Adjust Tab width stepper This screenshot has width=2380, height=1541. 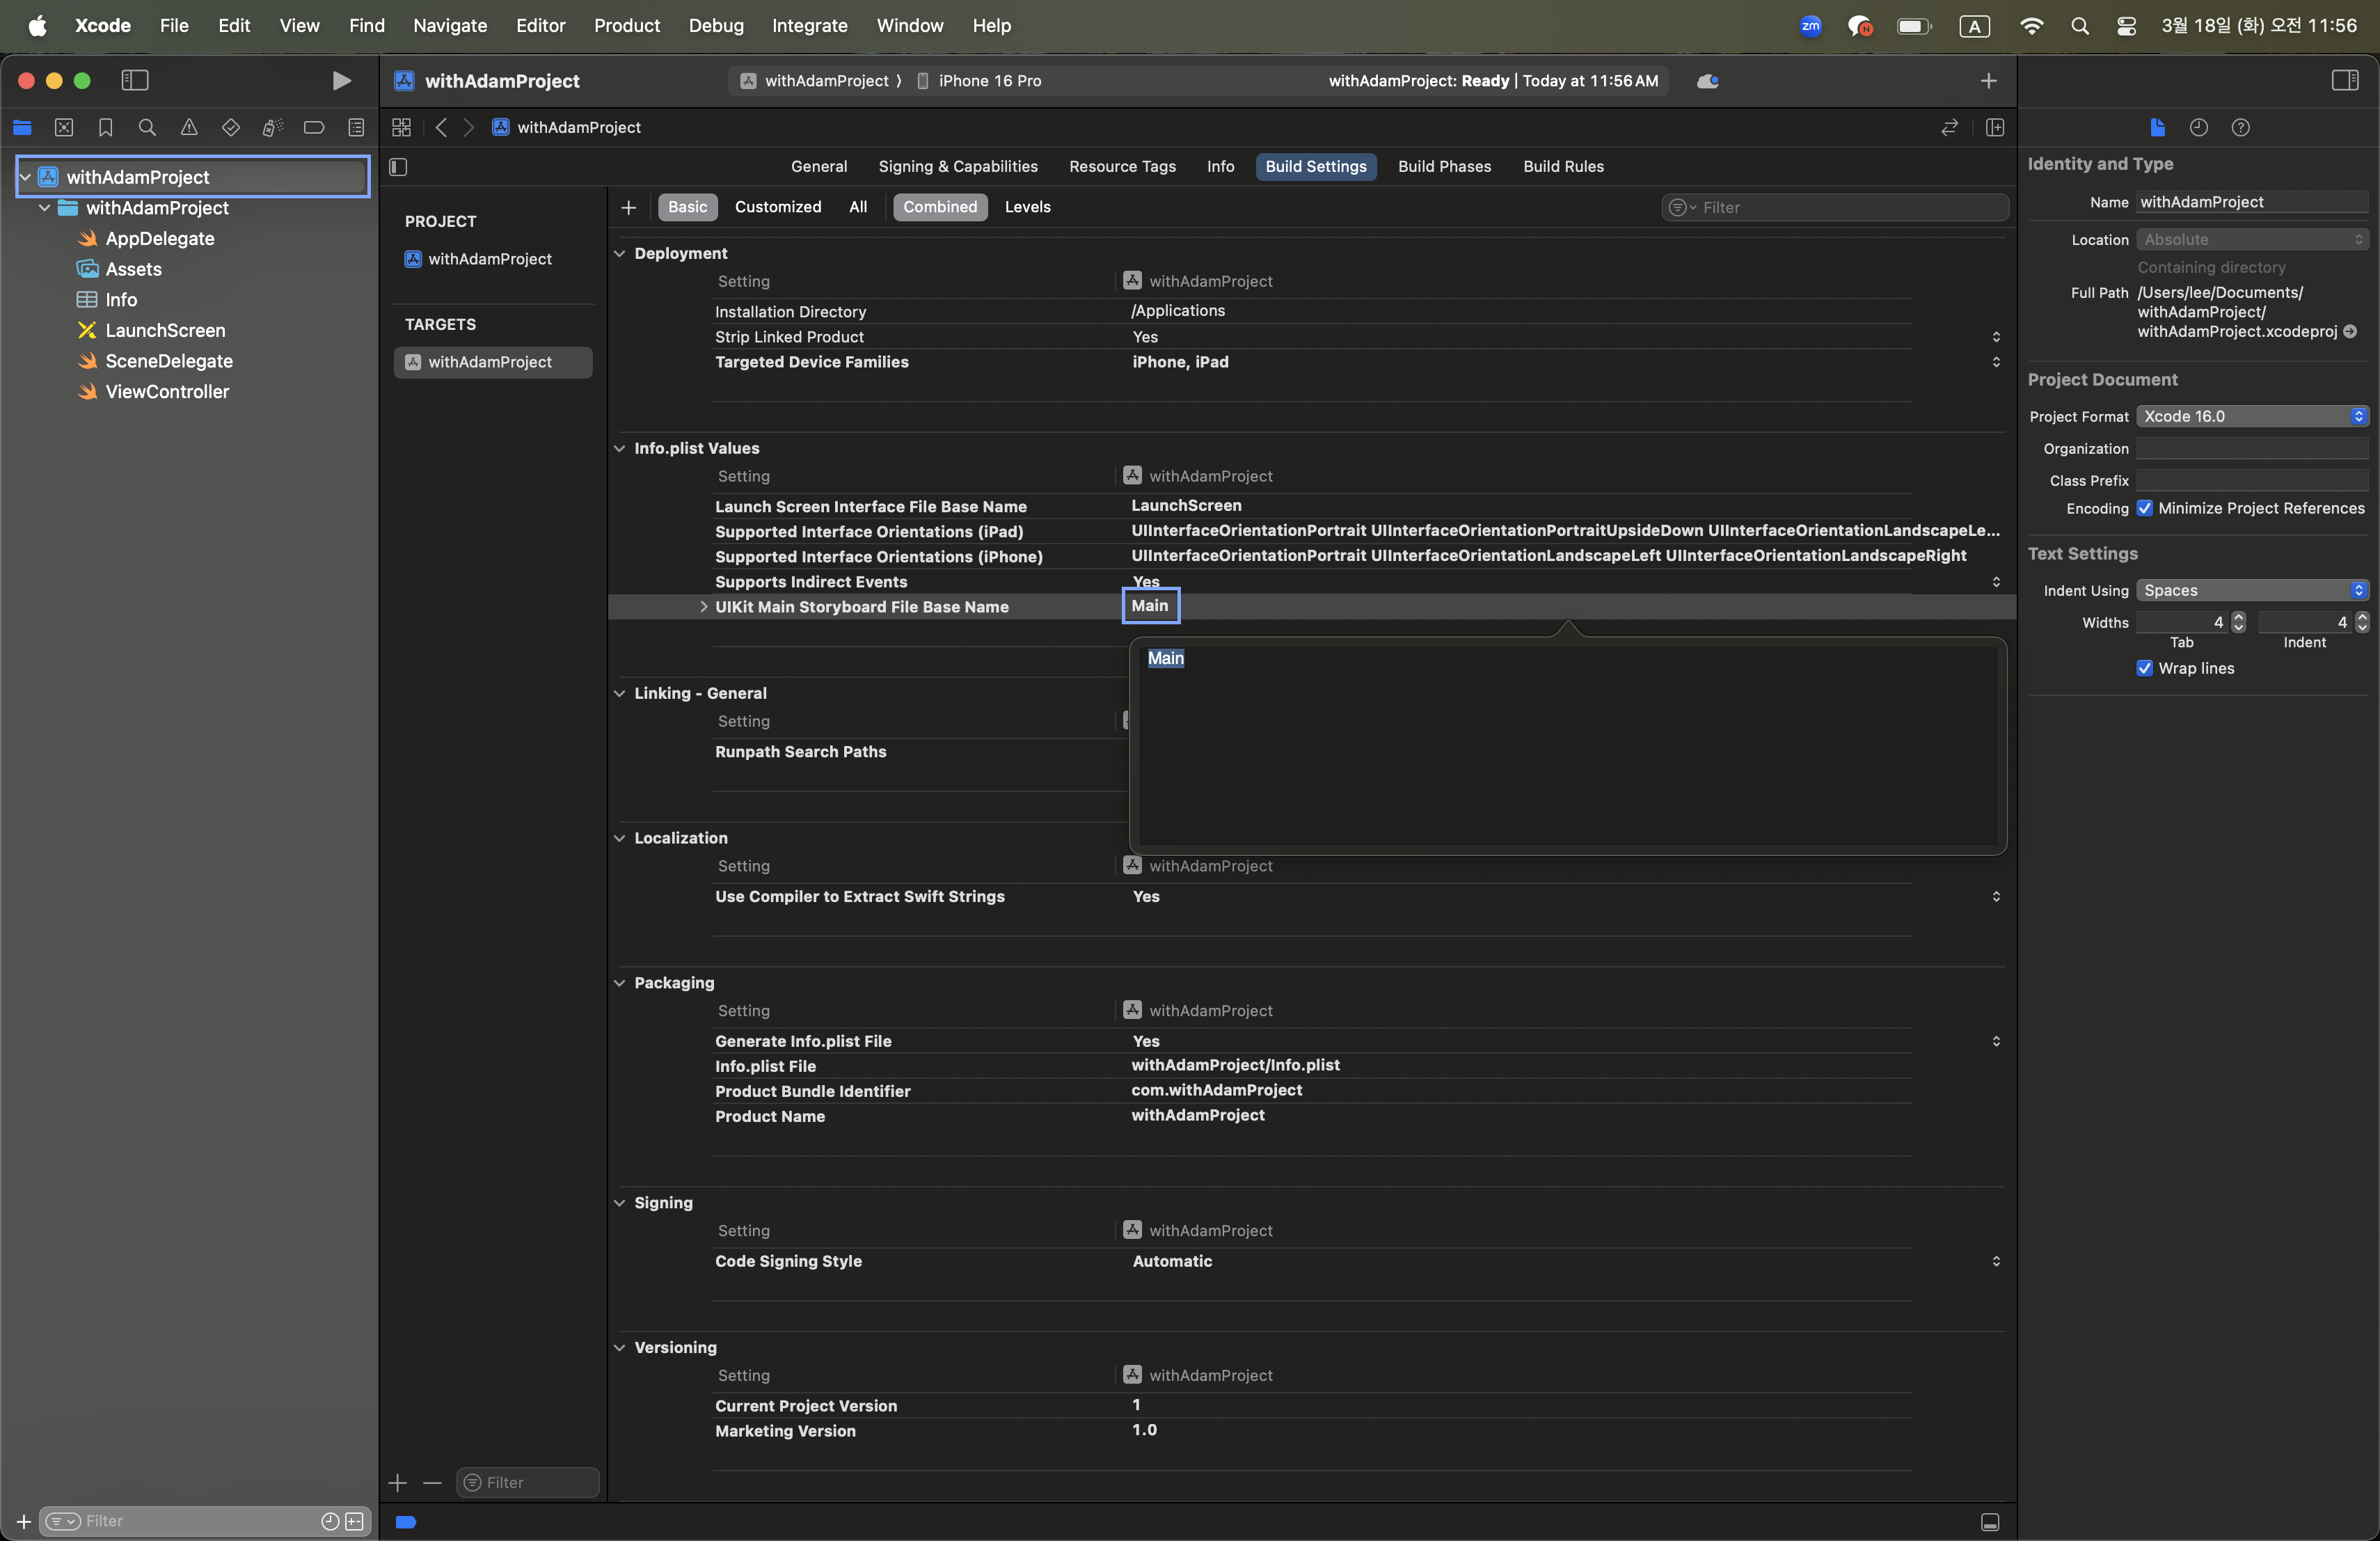click(2238, 622)
